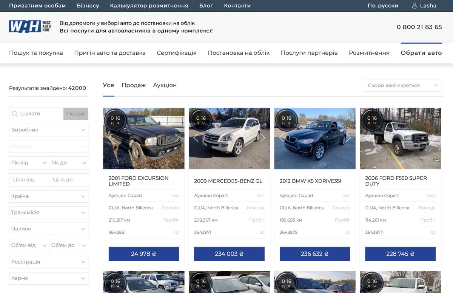Screen dimensions: 453x293
Task: Expand the Паливо filter
Action: pyautogui.click(x=49, y=229)
